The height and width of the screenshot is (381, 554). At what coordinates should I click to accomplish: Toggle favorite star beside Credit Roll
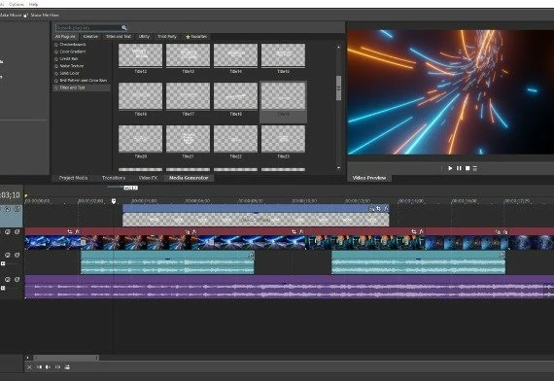(x=56, y=58)
